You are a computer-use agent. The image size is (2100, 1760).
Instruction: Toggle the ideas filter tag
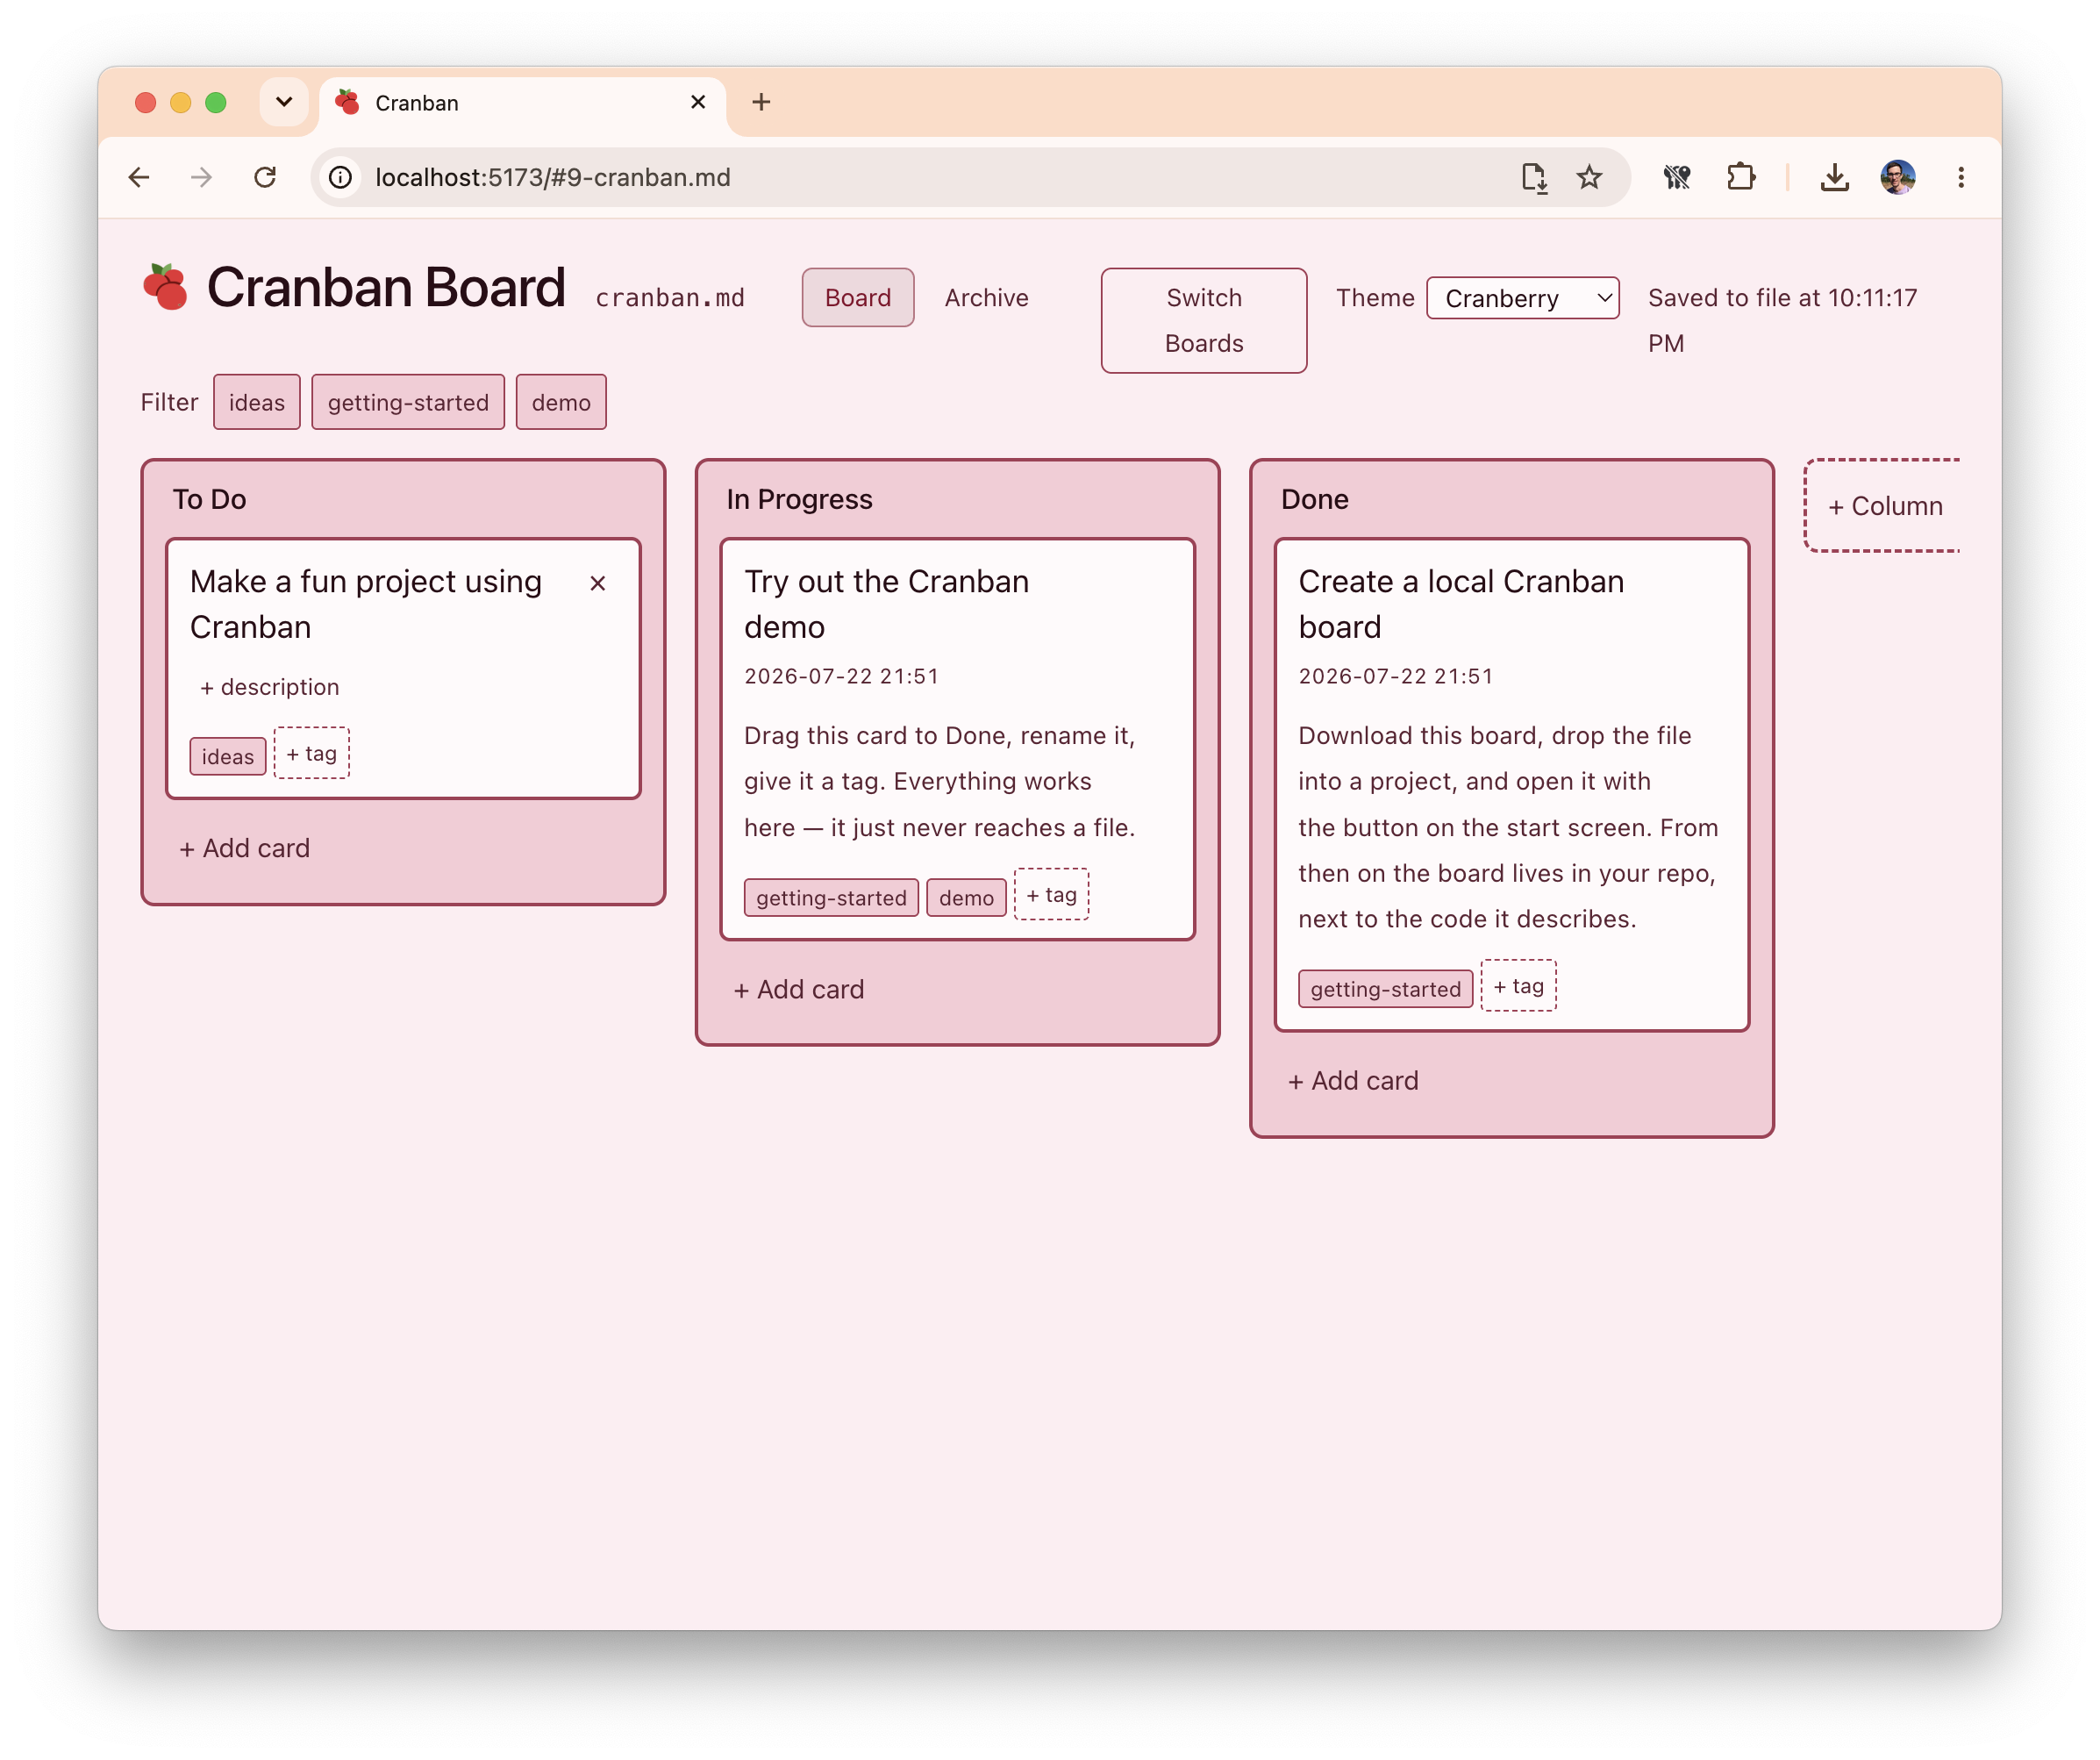pyautogui.click(x=257, y=402)
